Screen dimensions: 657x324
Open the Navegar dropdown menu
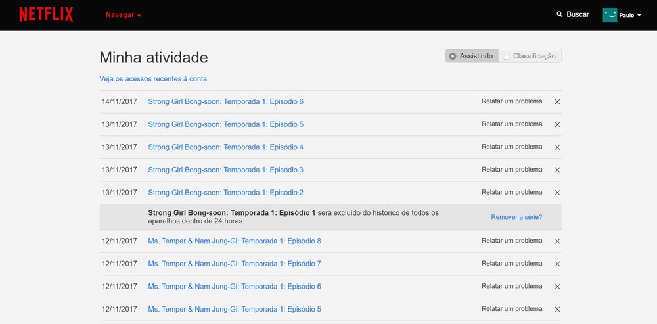124,15
